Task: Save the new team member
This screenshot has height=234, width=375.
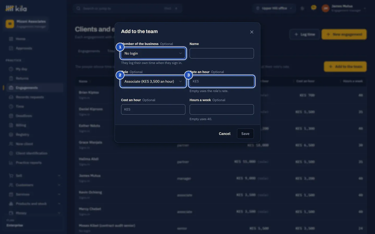Action: pos(245,134)
